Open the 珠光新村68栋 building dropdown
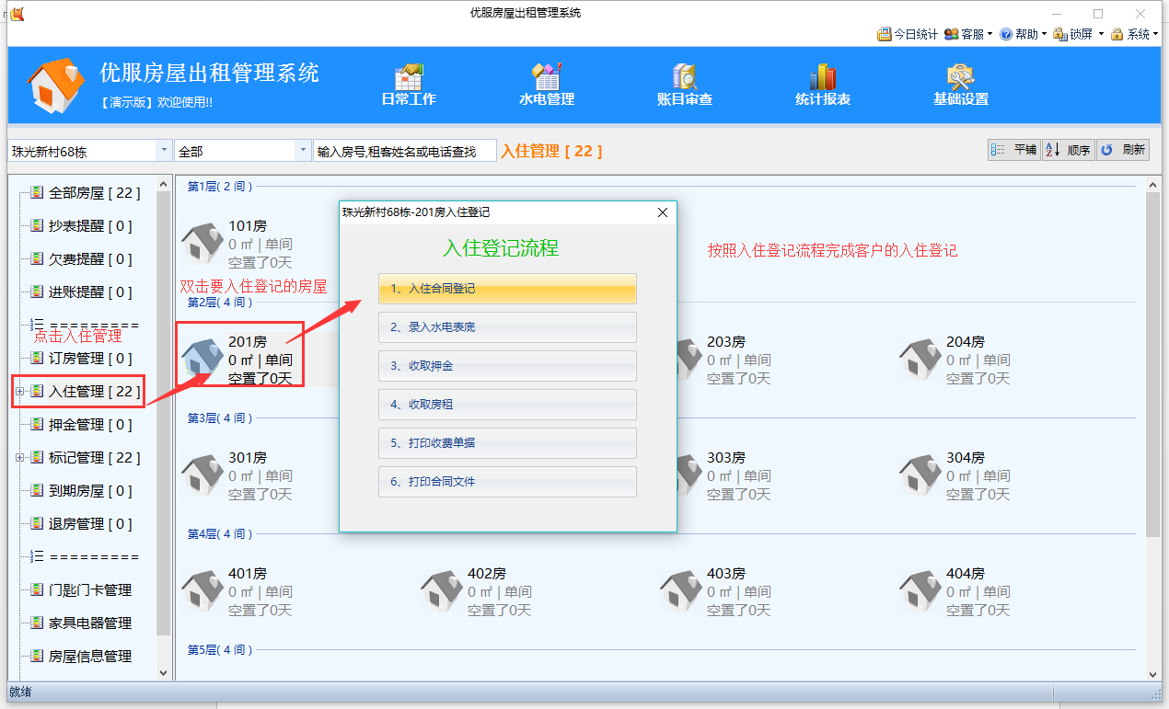This screenshot has width=1169, height=709. point(165,151)
